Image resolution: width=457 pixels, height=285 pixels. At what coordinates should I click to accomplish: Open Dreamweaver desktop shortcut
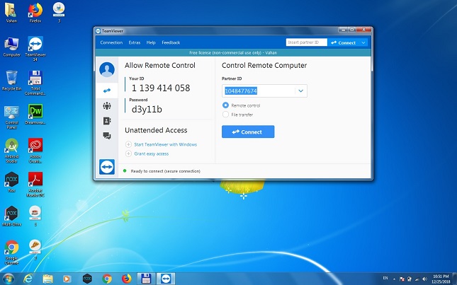[x=35, y=114]
